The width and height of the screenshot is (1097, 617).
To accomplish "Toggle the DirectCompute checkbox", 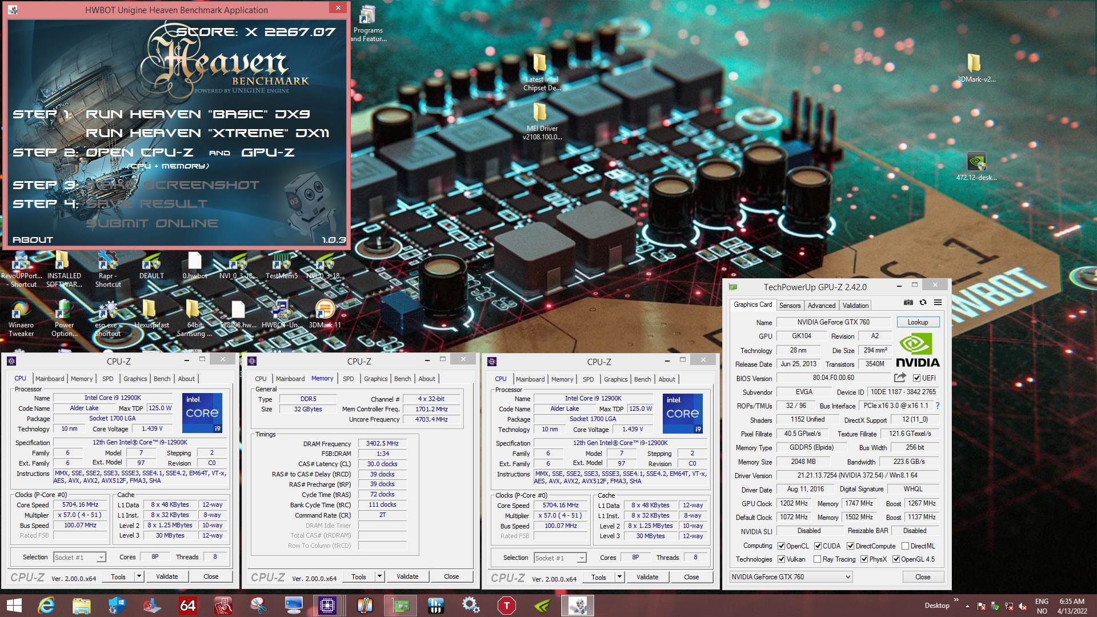I will [x=850, y=546].
